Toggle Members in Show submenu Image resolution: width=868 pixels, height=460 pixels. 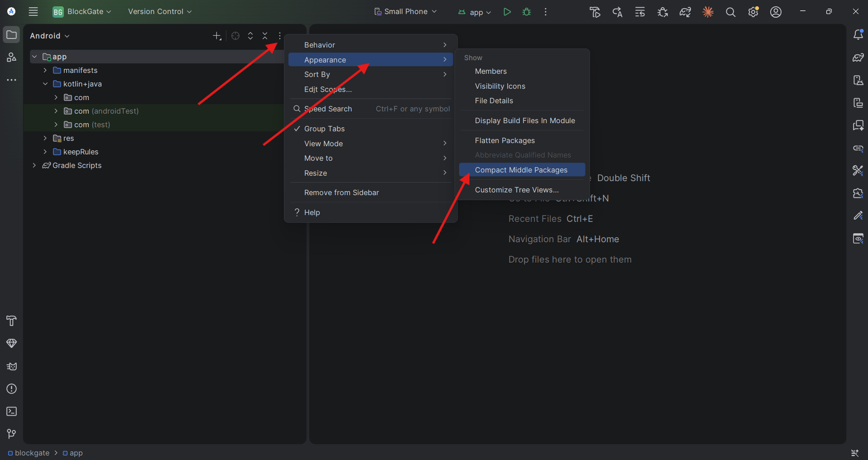(522, 71)
